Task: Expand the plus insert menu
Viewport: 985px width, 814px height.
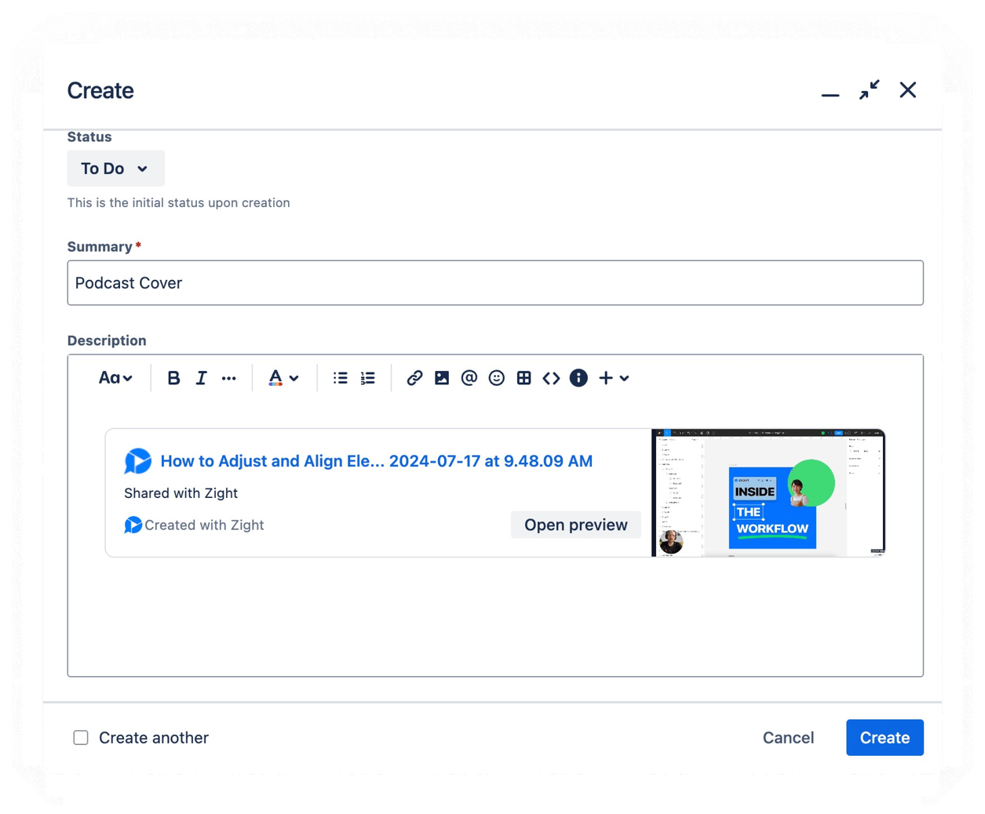Action: [614, 378]
